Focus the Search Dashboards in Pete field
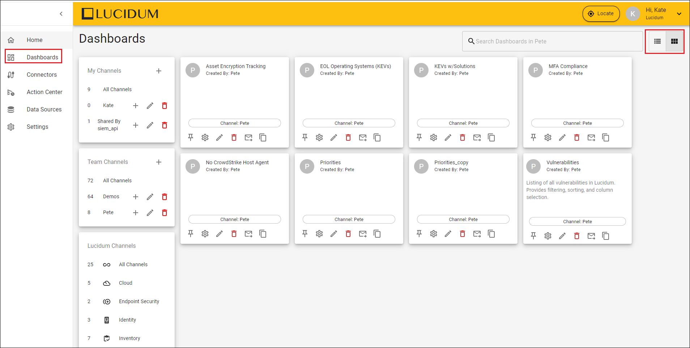690x348 pixels. (x=552, y=41)
